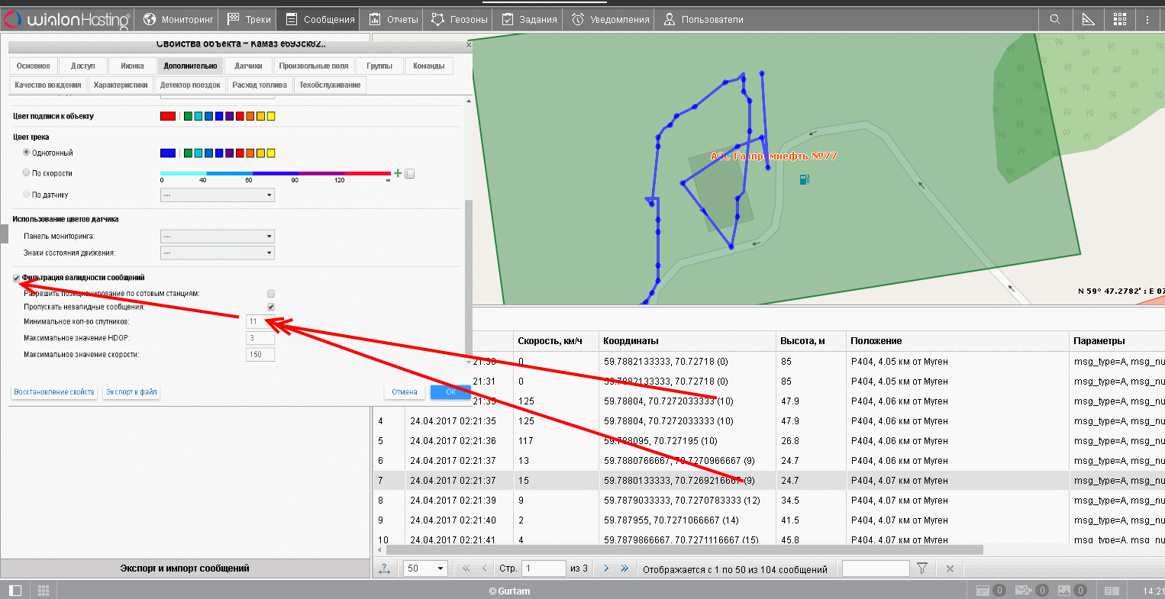The image size is (1165, 599).
Task: Open the triangle ruler measurement tools
Action: click(x=1088, y=19)
